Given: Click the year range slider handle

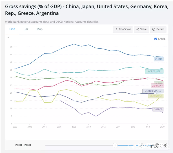Looking at the screenshot, I should 115,145.
